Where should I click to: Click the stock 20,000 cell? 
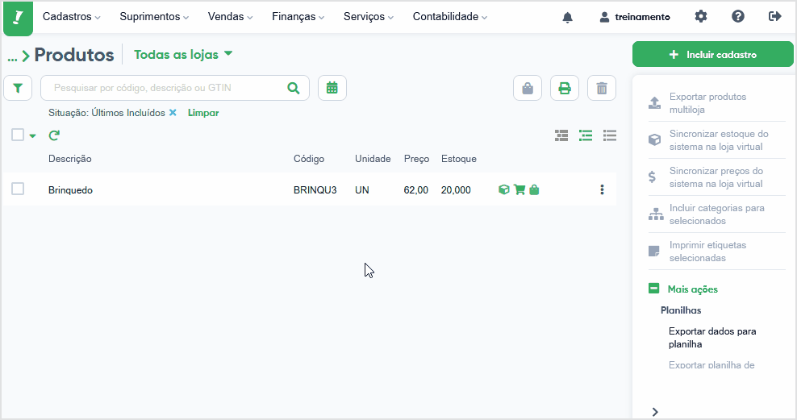[x=456, y=190]
